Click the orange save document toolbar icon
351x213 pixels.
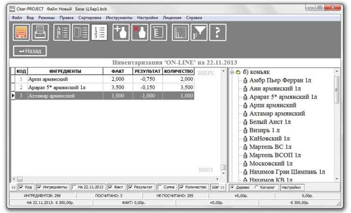point(21,32)
